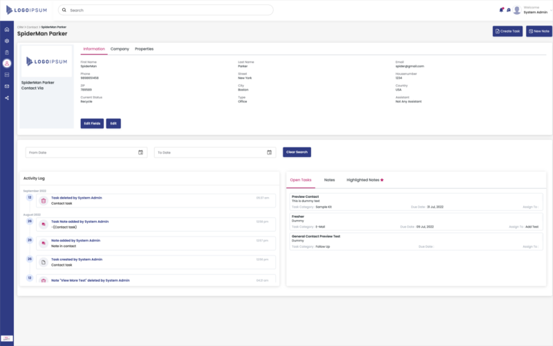Switch to the Notes tab
The height and width of the screenshot is (346, 553).
point(329,180)
